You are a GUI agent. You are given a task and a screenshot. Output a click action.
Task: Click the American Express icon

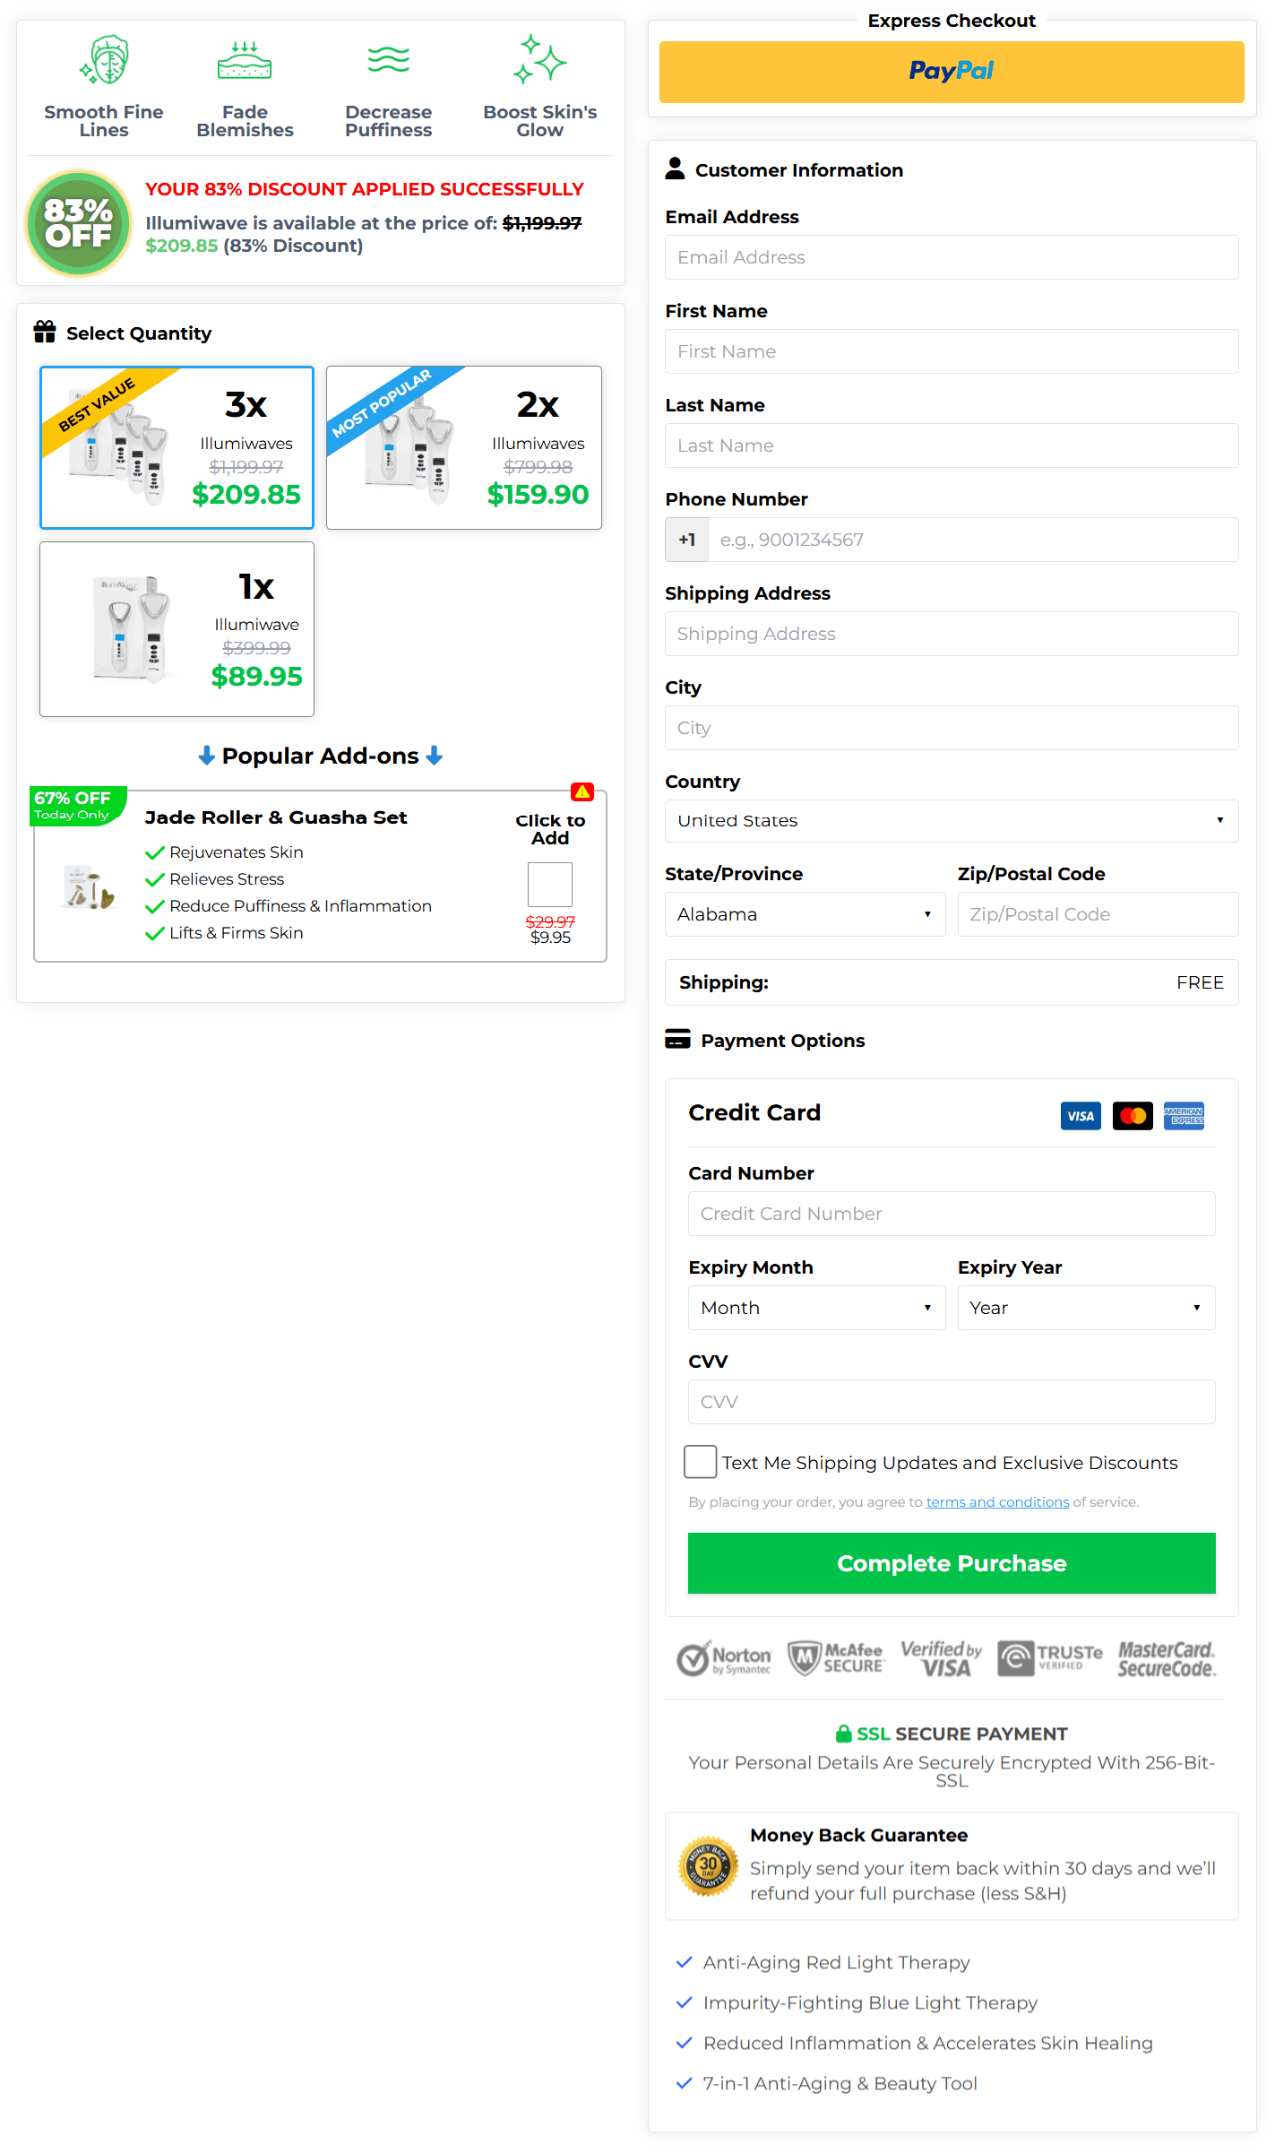[1184, 1116]
